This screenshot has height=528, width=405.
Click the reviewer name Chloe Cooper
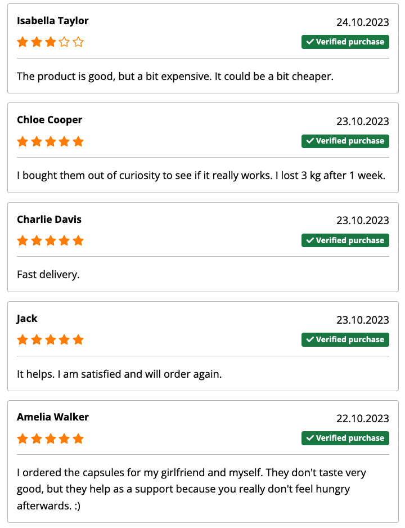[x=49, y=120]
